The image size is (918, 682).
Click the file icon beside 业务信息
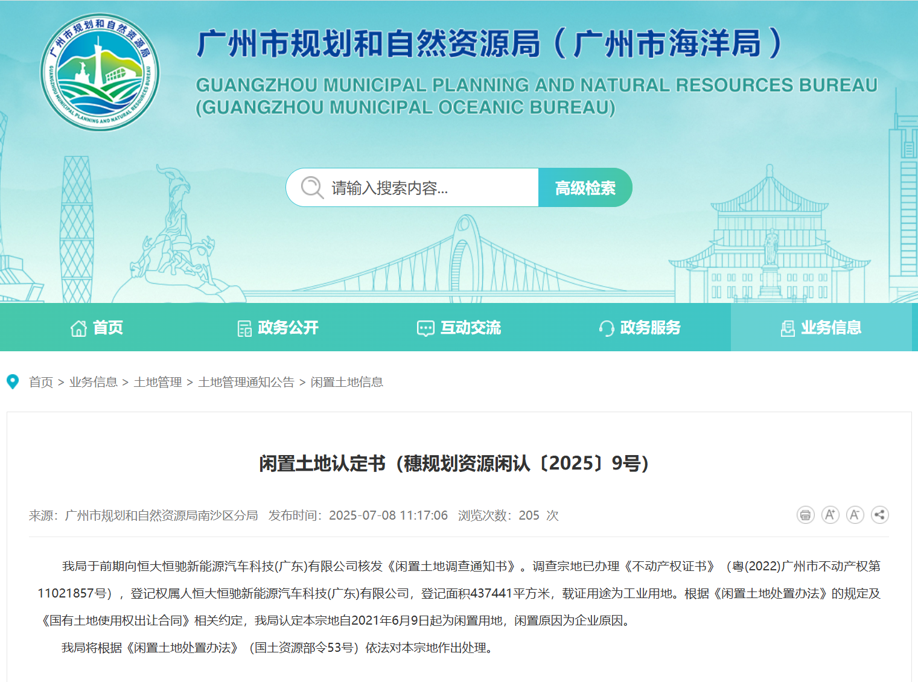click(788, 328)
